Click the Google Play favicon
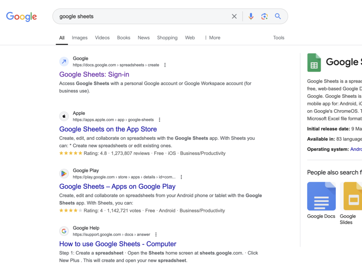362x269 pixels. [x=64, y=173]
